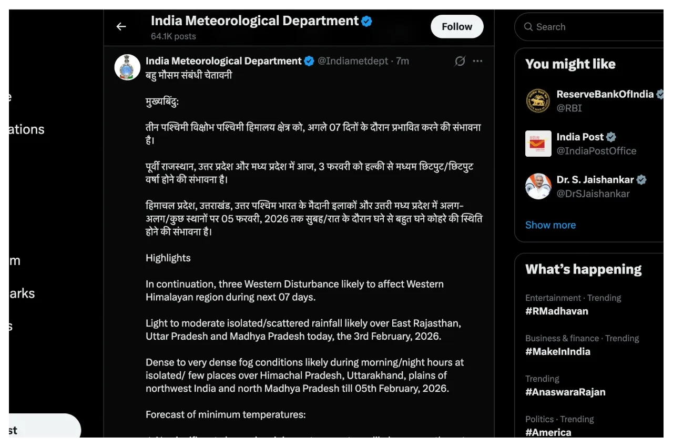Screen dimensions: 673x447
Task: Open the #MakeInIndia trending topic
Action: tap(558, 351)
